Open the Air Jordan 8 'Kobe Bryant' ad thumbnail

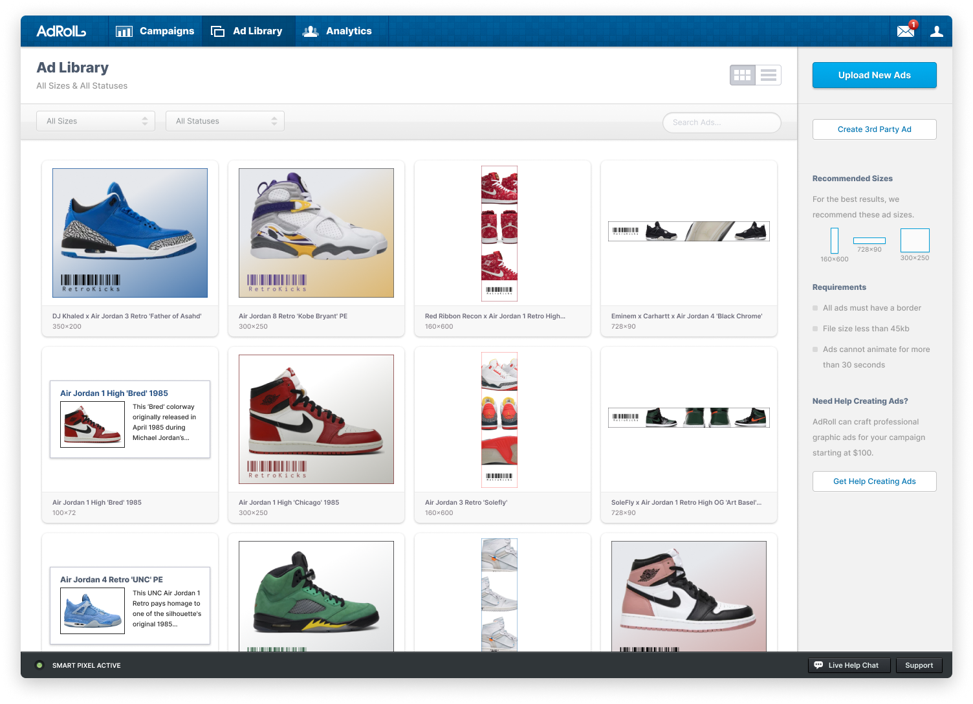316,233
